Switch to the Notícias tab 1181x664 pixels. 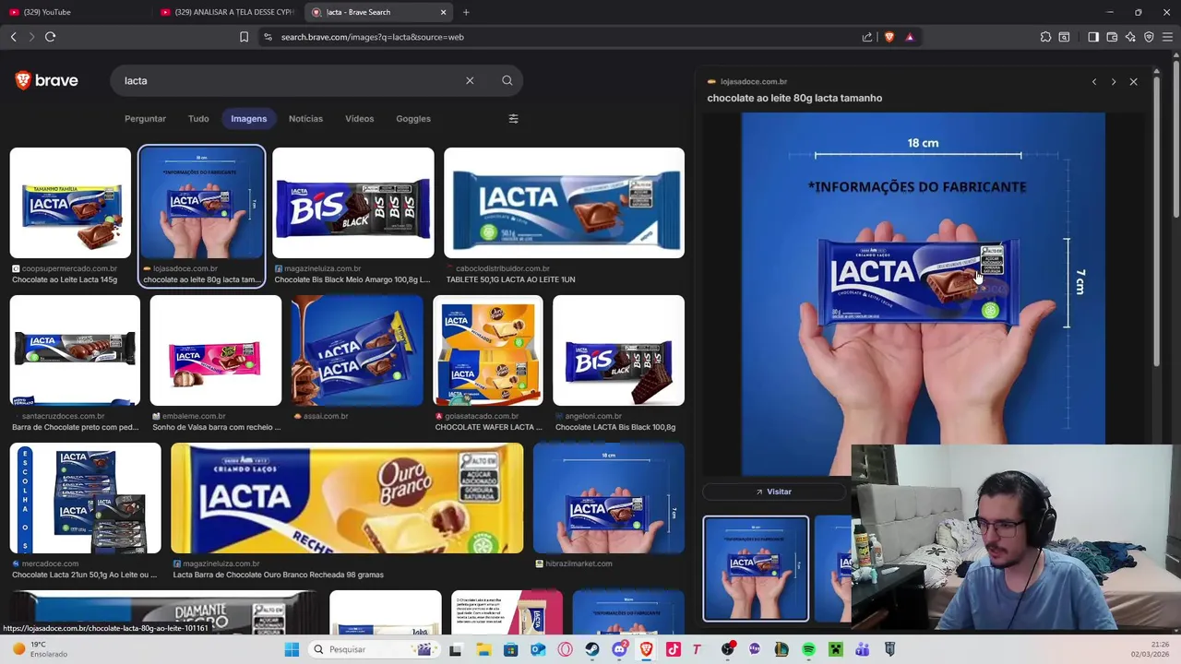(305, 118)
